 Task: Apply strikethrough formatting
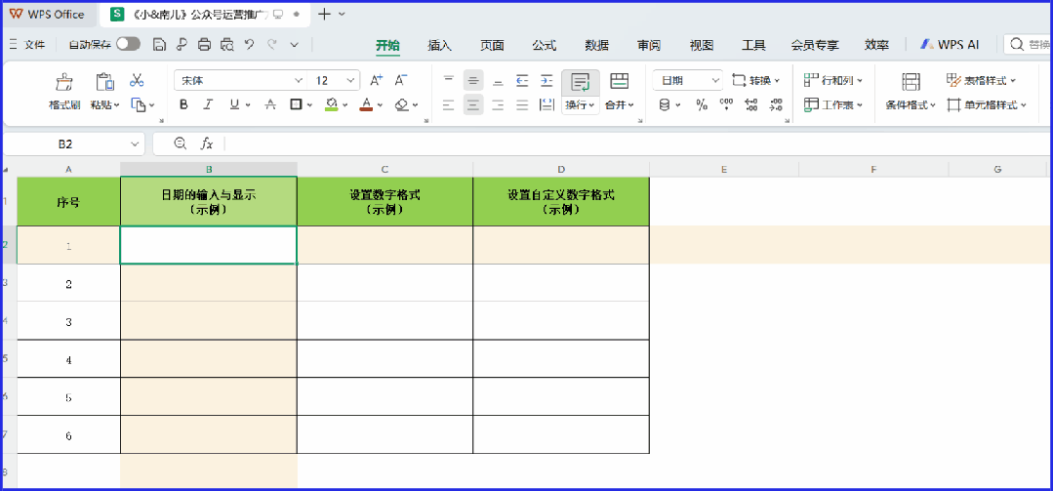(x=270, y=104)
